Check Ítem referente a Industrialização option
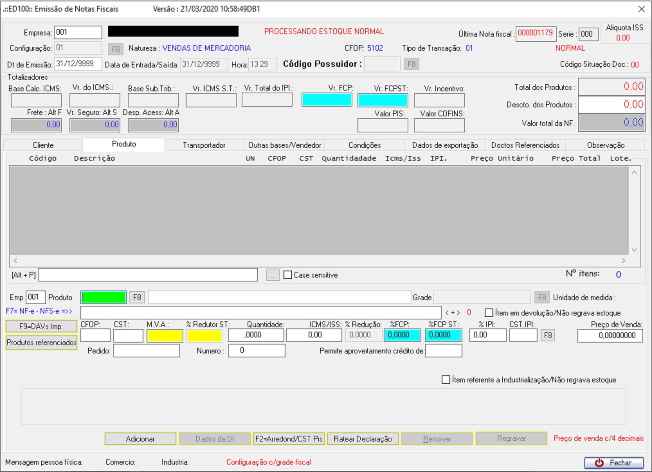This screenshot has height=472, width=652. [446, 379]
